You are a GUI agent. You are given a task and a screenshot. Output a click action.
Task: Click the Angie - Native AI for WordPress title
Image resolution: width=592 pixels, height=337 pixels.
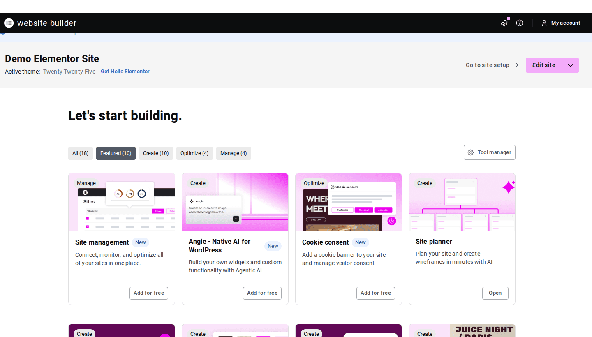point(220,246)
